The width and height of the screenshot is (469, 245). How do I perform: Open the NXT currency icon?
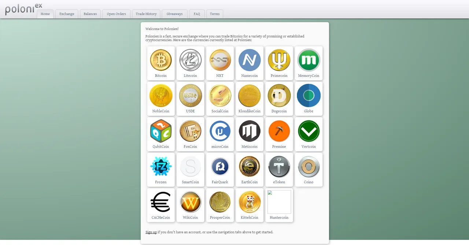click(220, 60)
